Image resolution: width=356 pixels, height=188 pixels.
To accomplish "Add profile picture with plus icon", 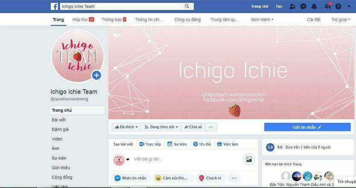I will tap(96, 75).
